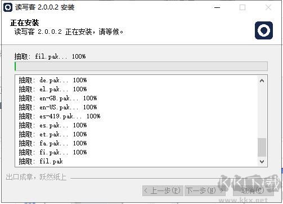Click the 下一步(N) next button
Image resolution: width=283 pixels, height=204 pixels.
pos(205,190)
